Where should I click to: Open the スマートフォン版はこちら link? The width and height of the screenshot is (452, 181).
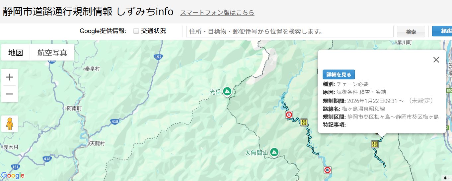pyautogui.click(x=217, y=13)
